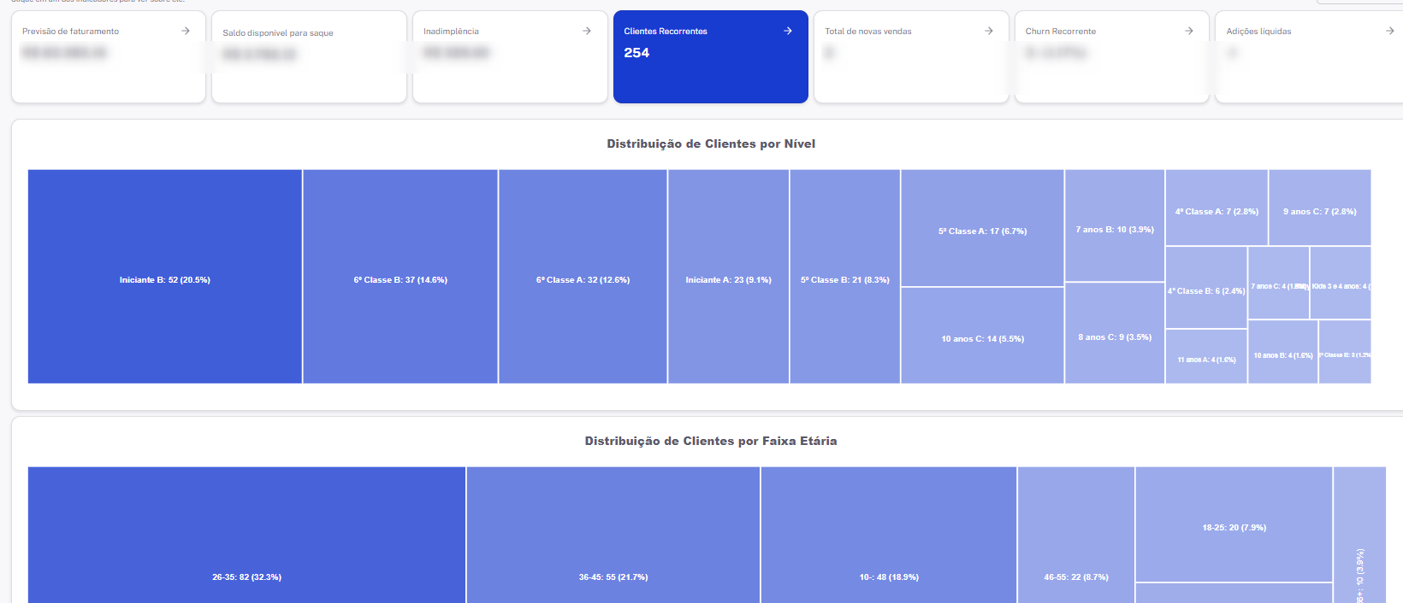Click arrow icon on Total de novas vendas card

(x=989, y=31)
